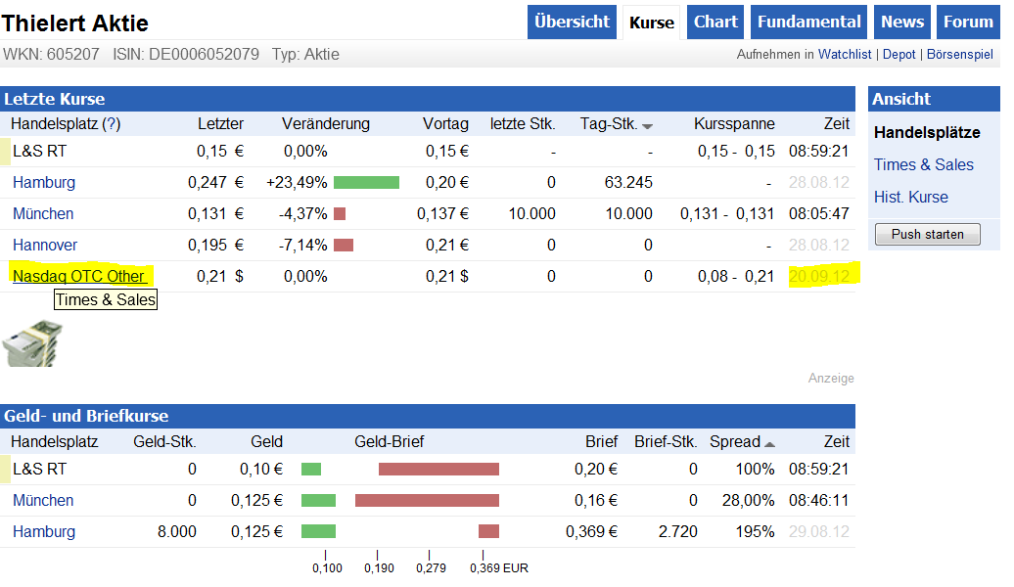Click L&S RT red Brief bar
Viewport: 1014px width, 587px height.
(x=439, y=470)
